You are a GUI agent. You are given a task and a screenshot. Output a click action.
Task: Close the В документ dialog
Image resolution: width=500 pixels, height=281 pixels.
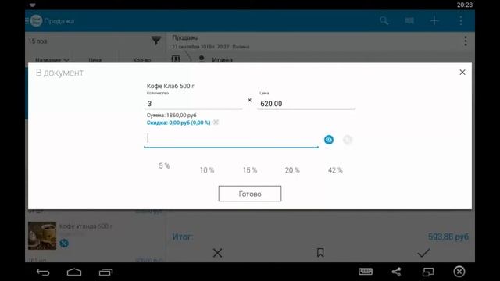[462, 73]
